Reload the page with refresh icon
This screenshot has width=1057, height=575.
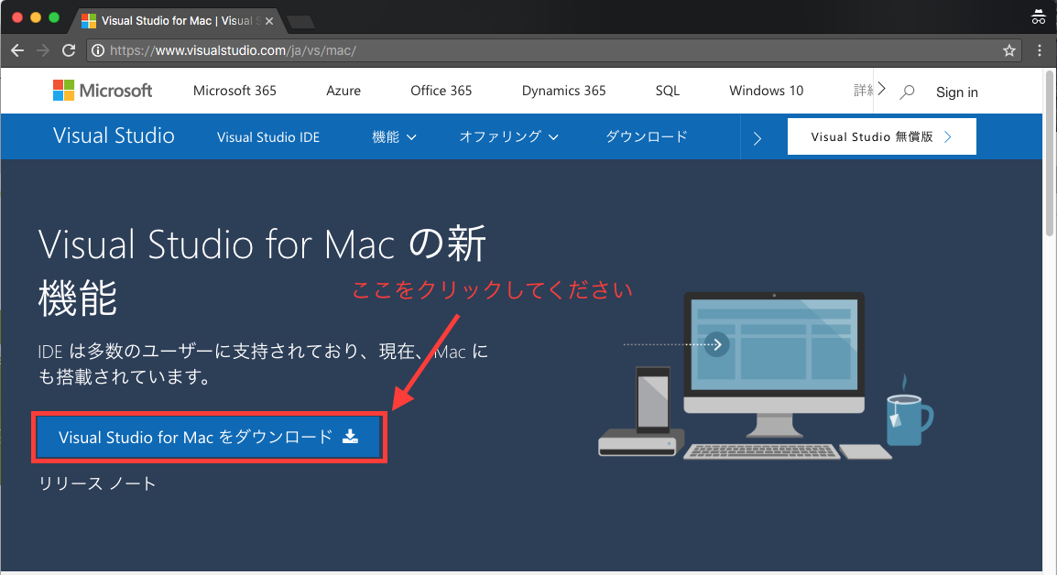69,50
